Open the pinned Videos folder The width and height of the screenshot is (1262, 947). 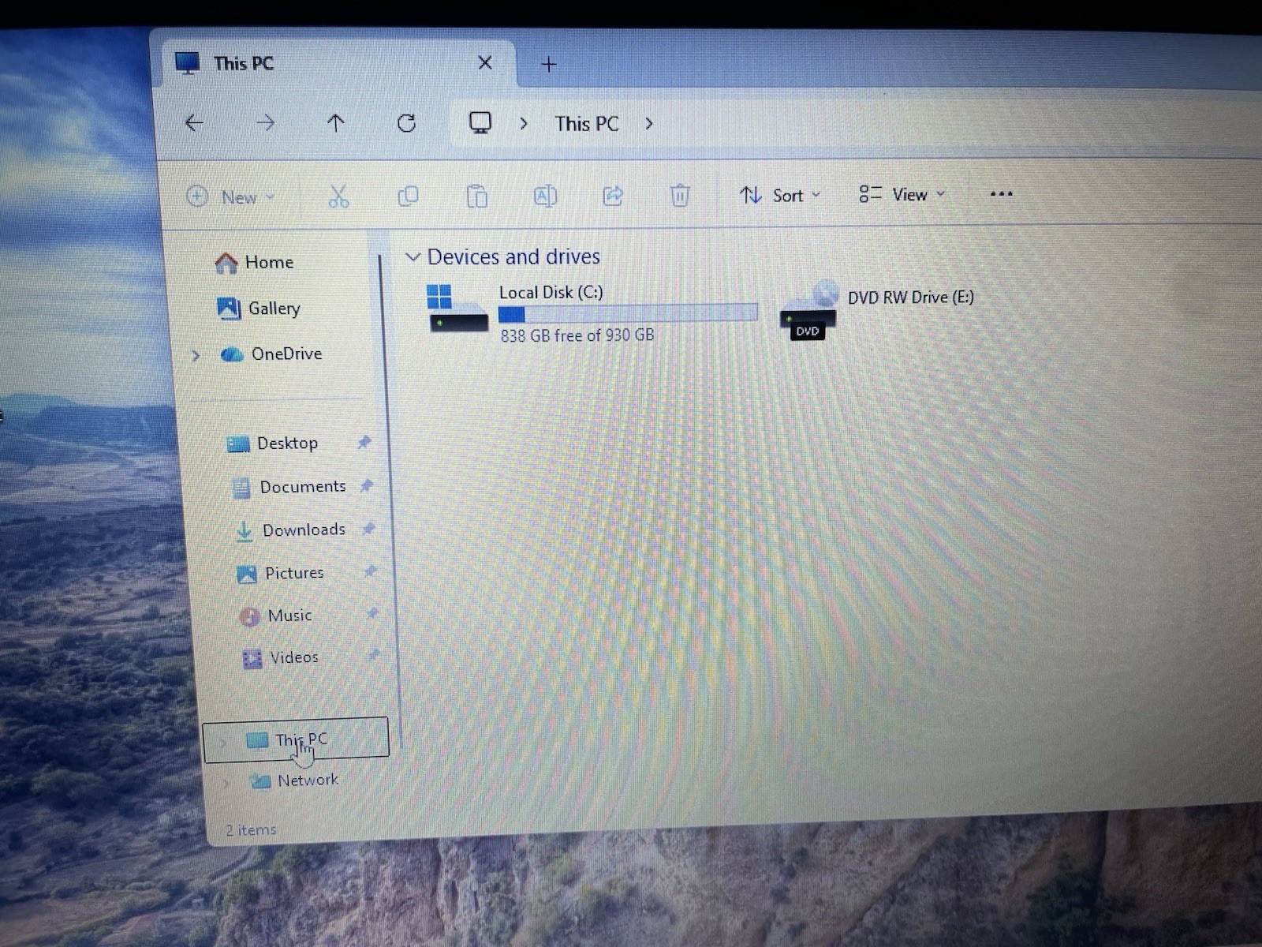pos(280,657)
